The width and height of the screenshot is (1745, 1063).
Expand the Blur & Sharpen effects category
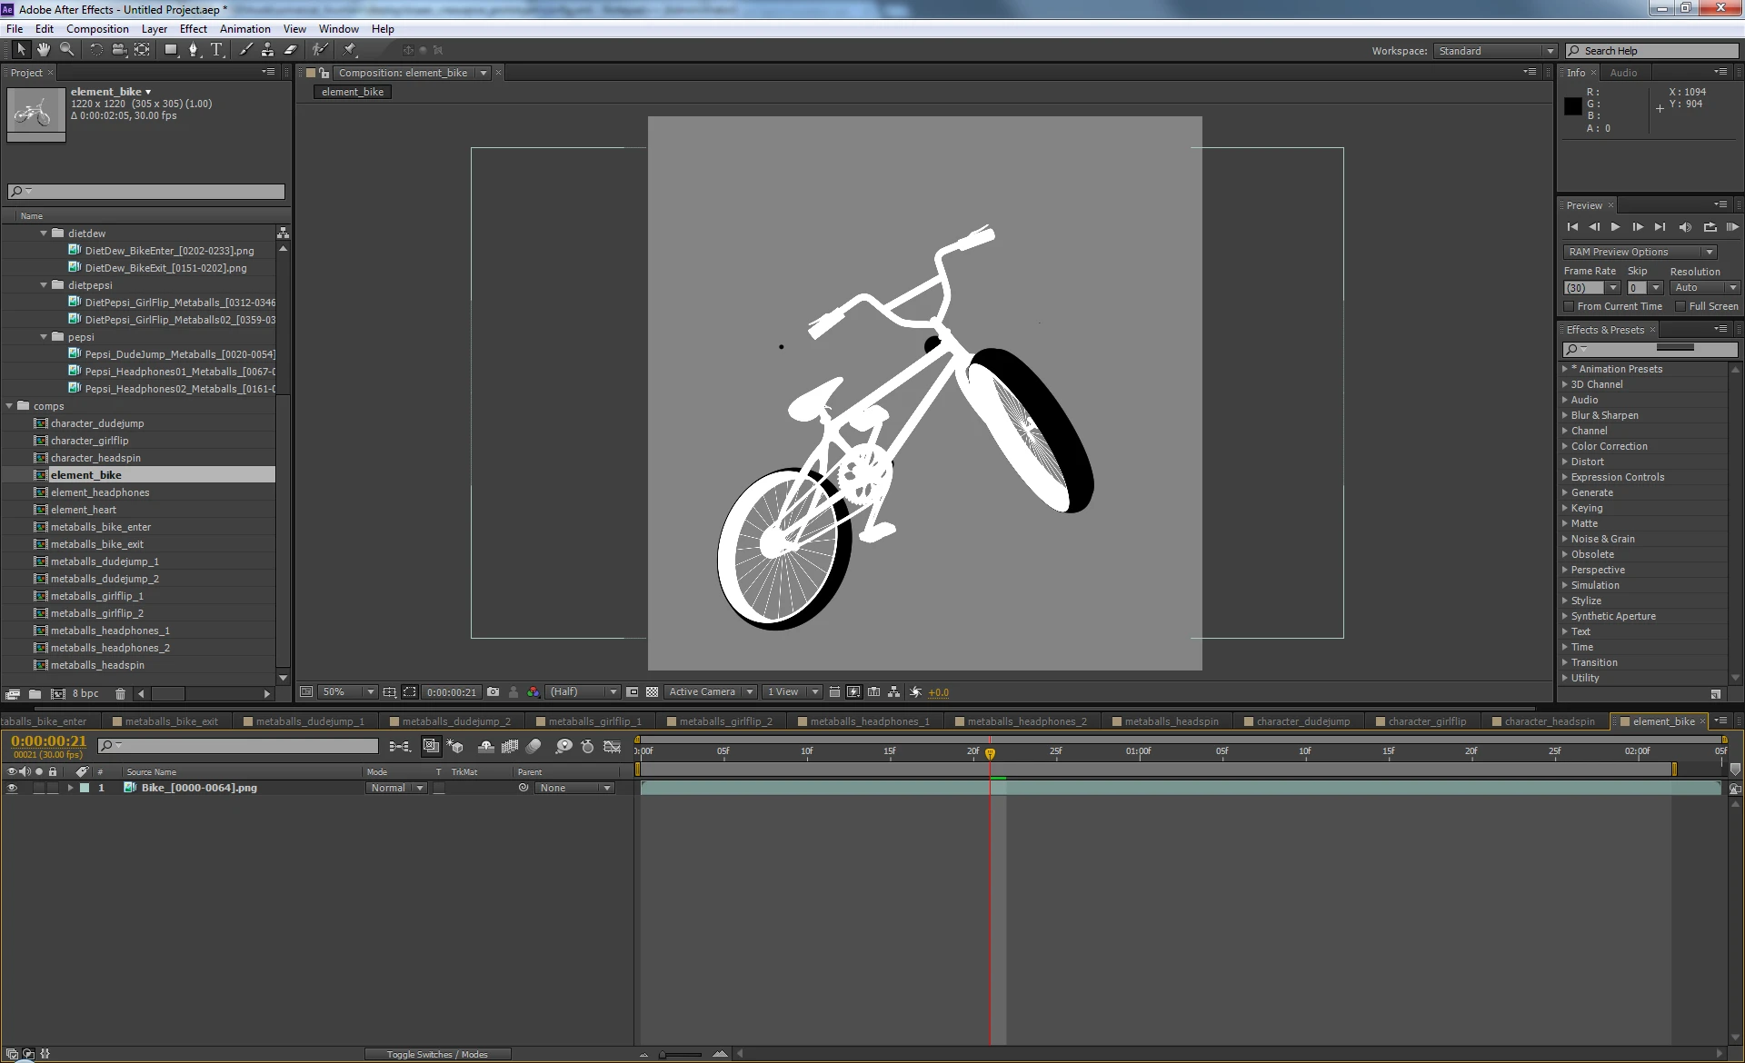(x=1565, y=415)
